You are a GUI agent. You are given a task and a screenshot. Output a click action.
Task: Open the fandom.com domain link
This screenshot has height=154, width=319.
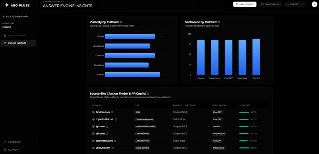[x=103, y=112]
